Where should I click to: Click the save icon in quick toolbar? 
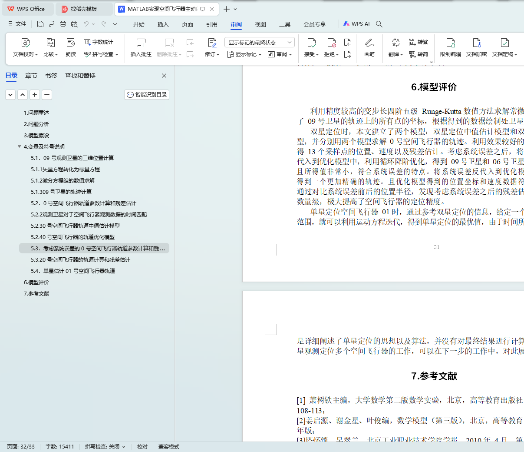(40, 24)
